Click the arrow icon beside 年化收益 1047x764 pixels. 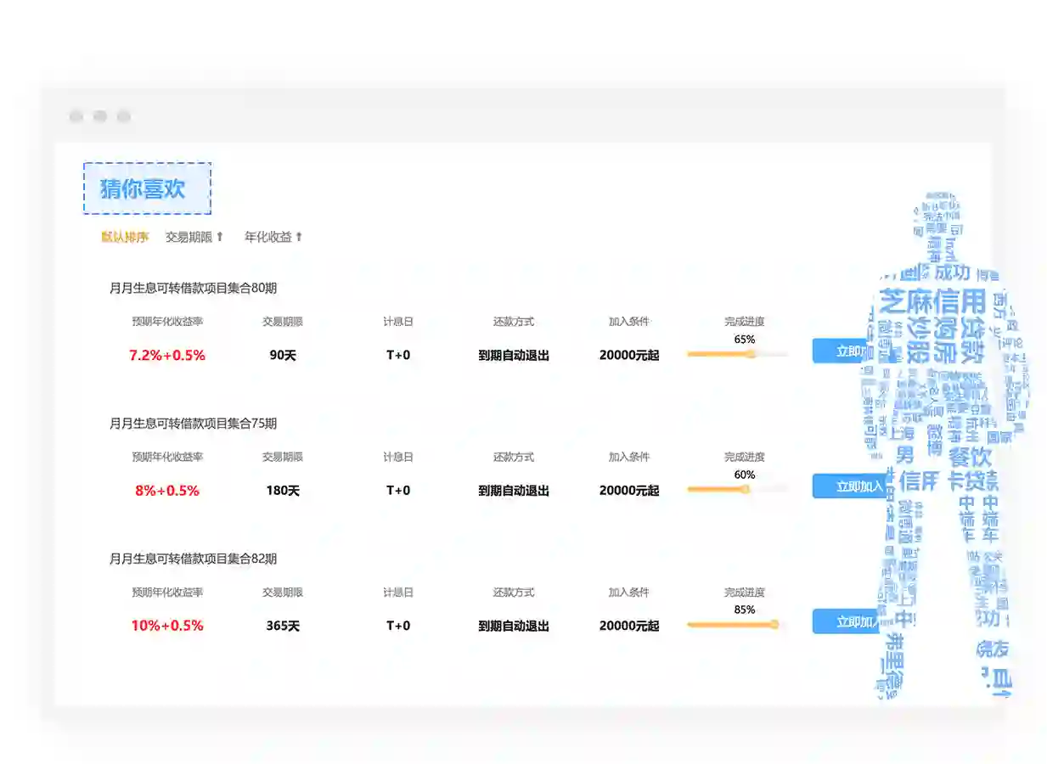tap(299, 237)
